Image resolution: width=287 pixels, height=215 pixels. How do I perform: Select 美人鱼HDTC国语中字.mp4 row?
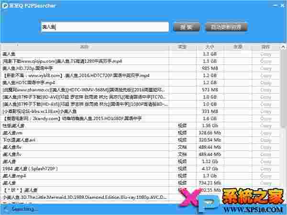point(140,83)
